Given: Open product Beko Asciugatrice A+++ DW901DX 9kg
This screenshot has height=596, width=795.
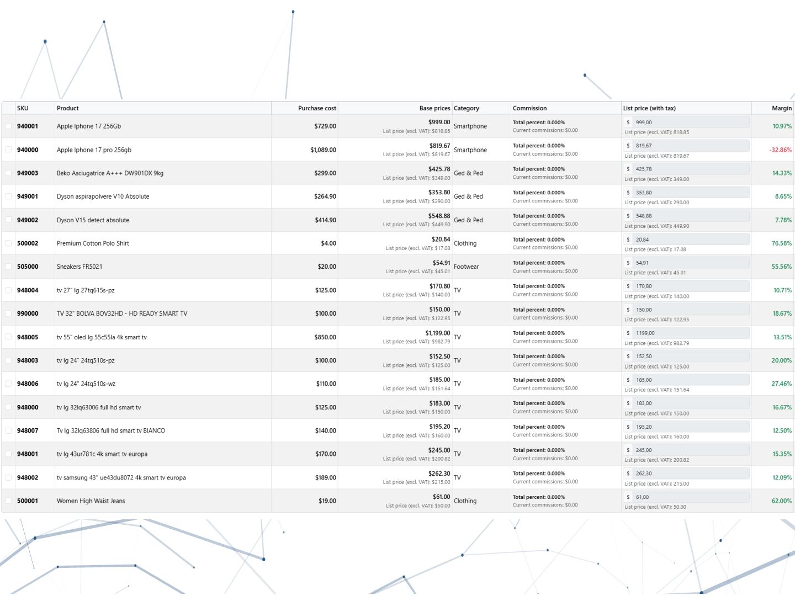Looking at the screenshot, I should [110, 173].
